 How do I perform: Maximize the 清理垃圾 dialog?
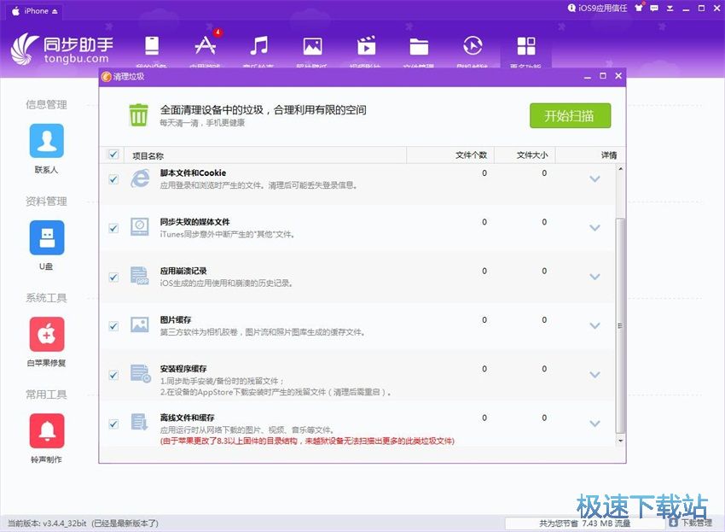(x=602, y=76)
